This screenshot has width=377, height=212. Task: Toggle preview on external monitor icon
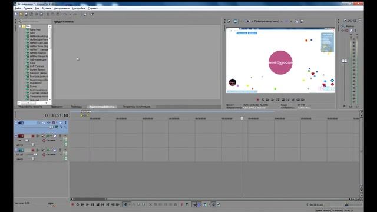click(x=236, y=21)
